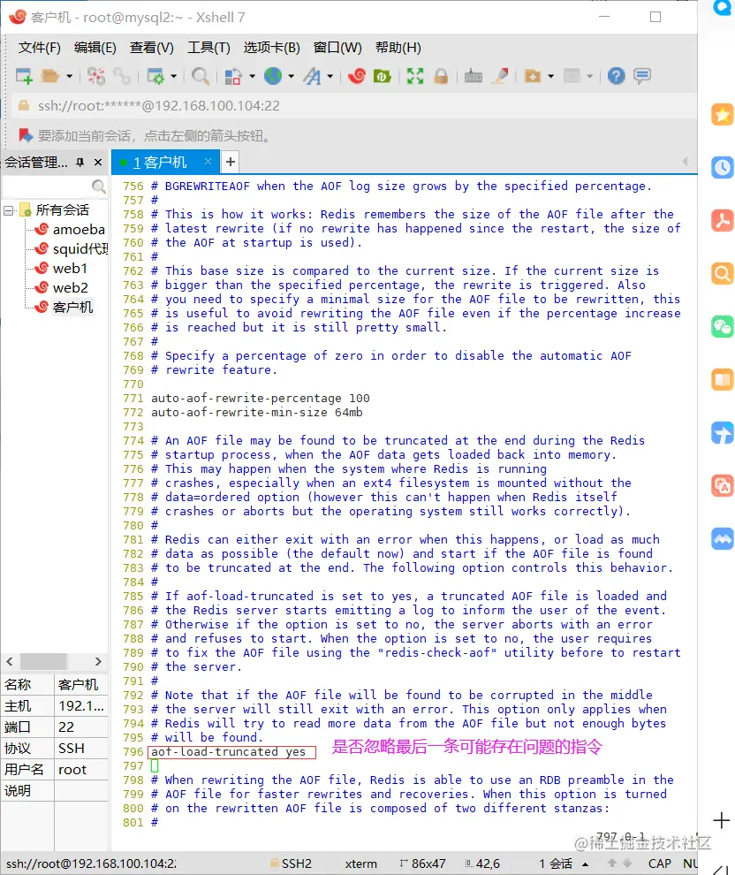Click auto-aof-rewrite-percentage 100 line
Screen dimensions: 735x875
261,399
